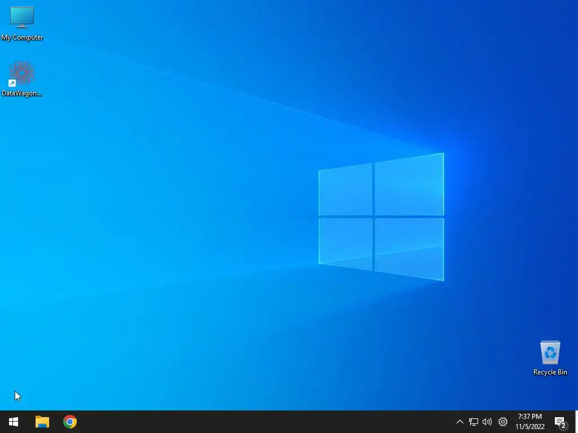
Task: Open the clock showing 7:37 PM
Action: pyautogui.click(x=529, y=422)
